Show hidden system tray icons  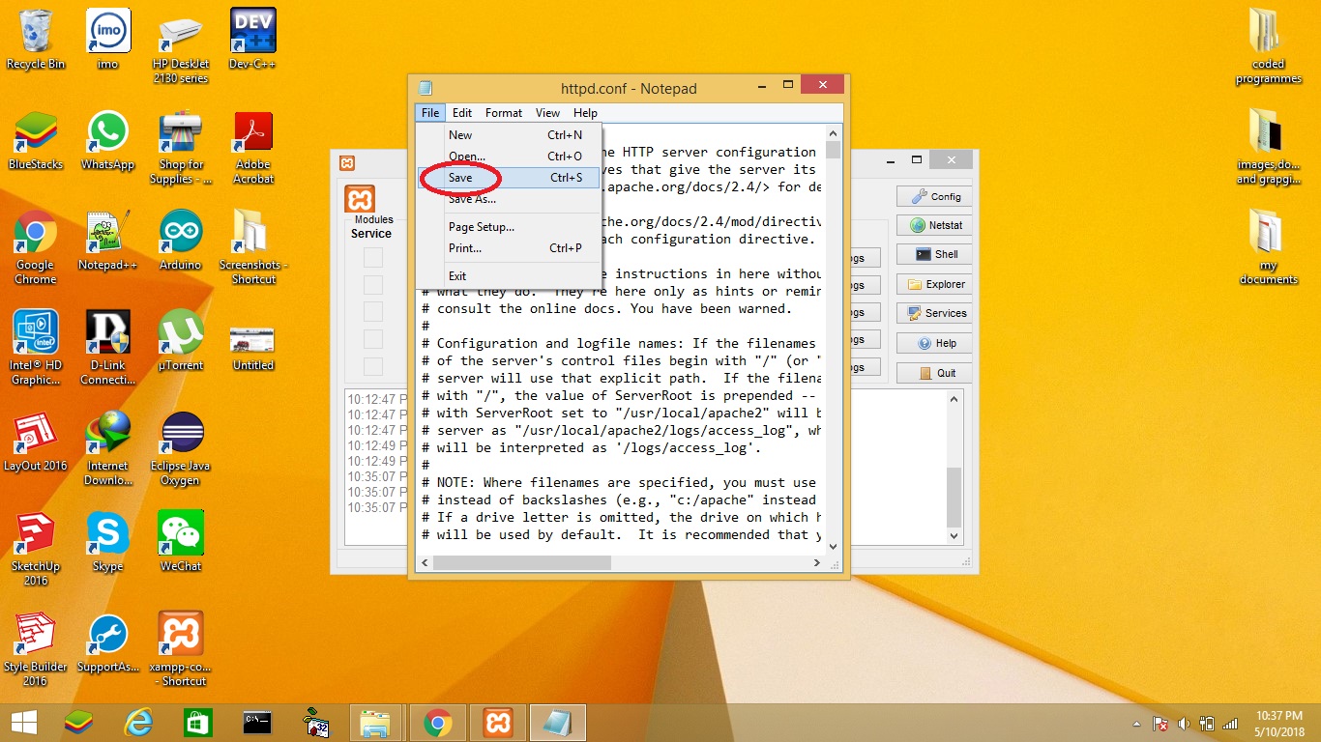pyautogui.click(x=1136, y=724)
